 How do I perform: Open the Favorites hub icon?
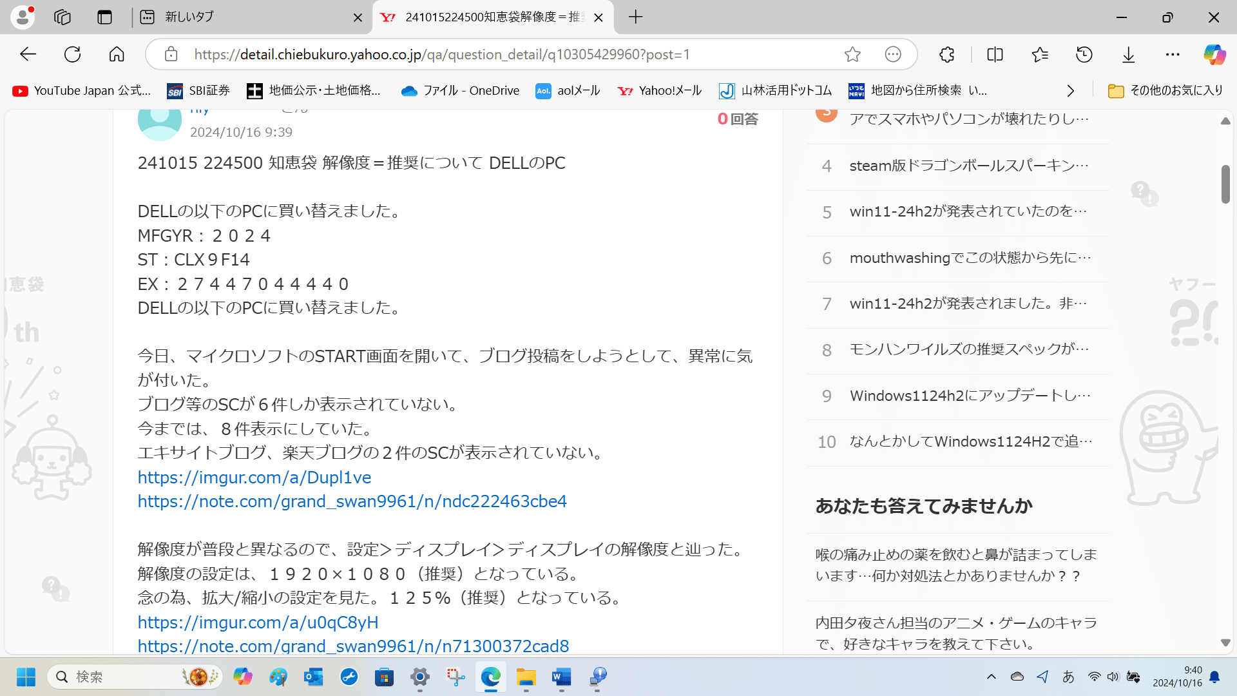pos(1039,54)
